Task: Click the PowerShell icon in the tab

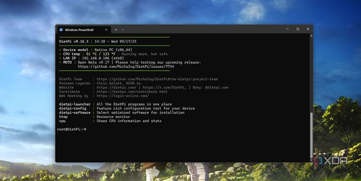Action: (61, 30)
